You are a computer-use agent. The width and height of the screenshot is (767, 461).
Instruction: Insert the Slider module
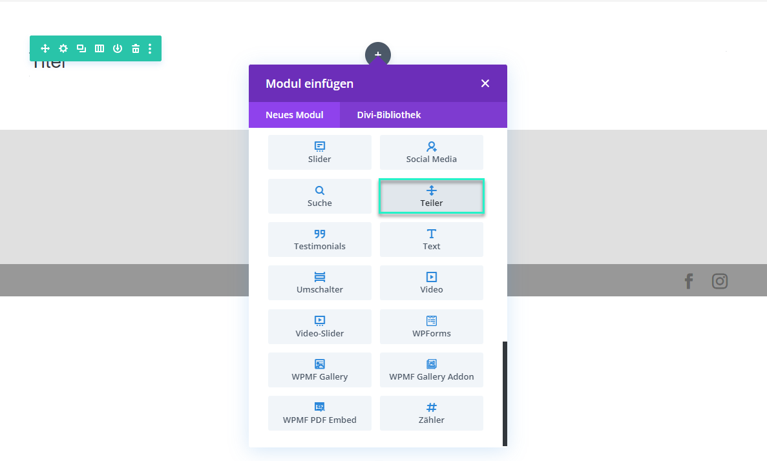(320, 152)
